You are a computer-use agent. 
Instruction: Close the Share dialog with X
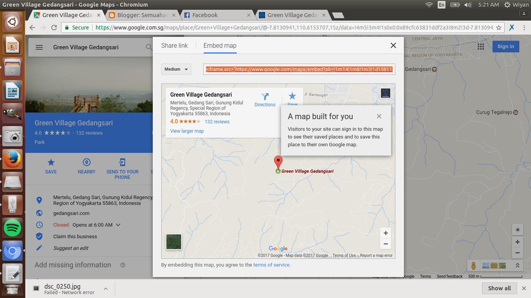pyautogui.click(x=393, y=45)
